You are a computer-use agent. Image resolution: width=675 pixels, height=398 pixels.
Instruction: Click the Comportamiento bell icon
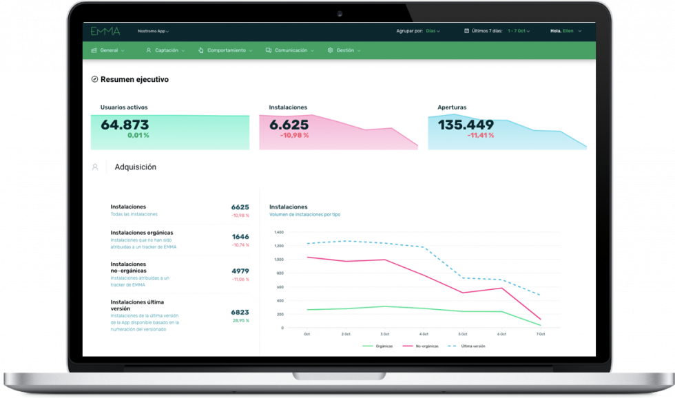pos(200,50)
